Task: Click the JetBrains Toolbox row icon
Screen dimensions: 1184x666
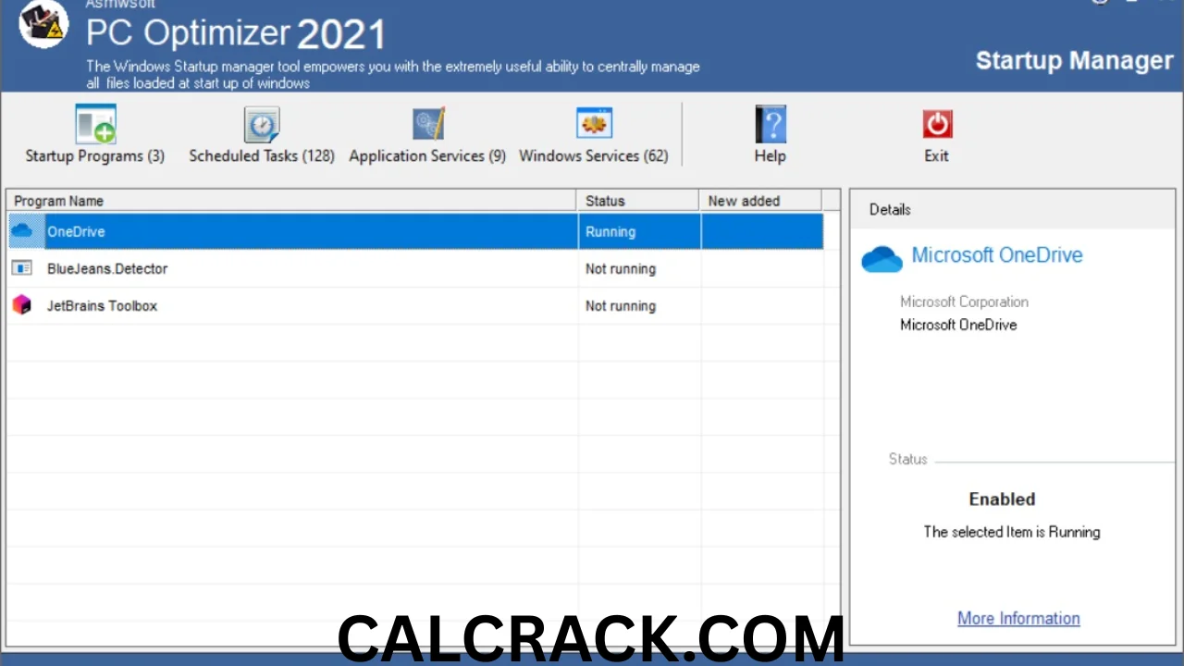Action: 22,305
